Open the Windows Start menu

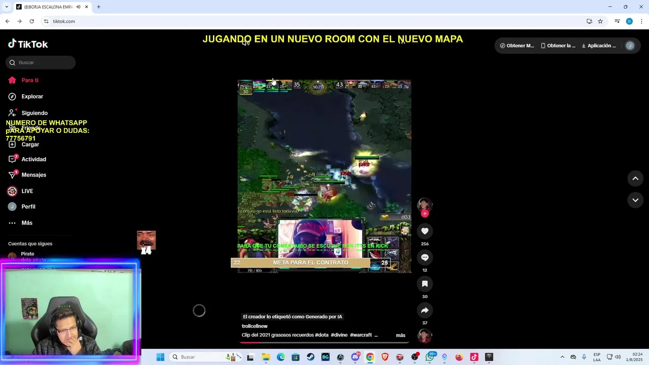coord(160,357)
